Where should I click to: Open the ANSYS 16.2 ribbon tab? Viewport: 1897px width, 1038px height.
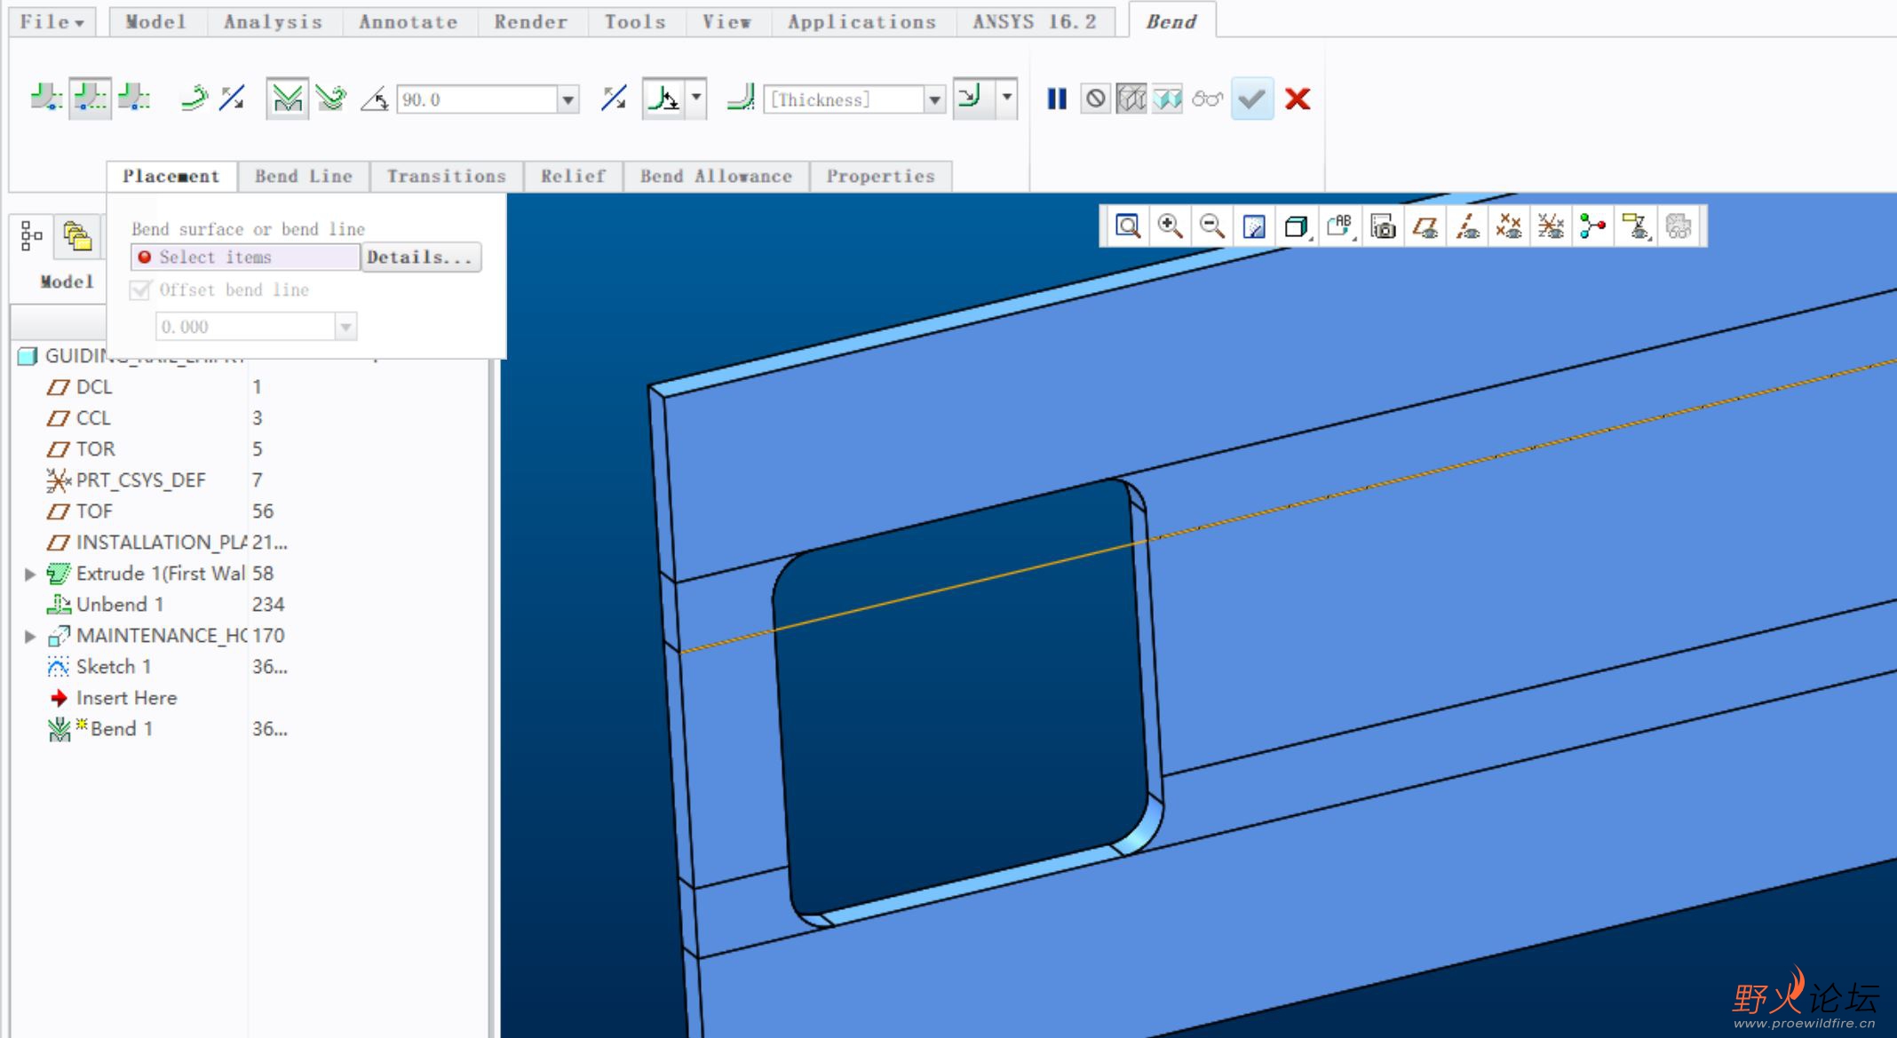pos(1035,21)
